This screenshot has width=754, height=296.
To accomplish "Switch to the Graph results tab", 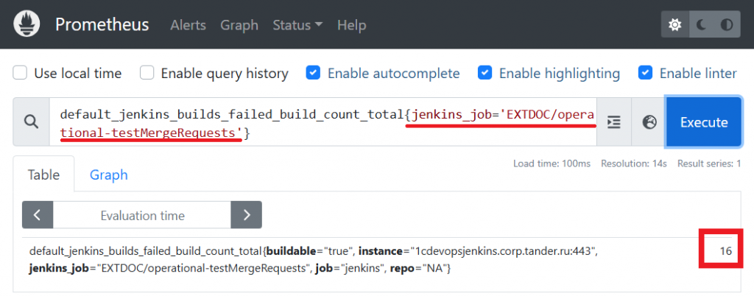I will pos(109,175).
